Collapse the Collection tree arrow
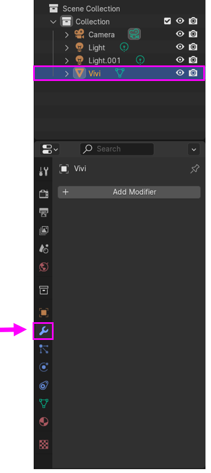Image resolution: width=211 pixels, height=473 pixels. click(x=53, y=22)
